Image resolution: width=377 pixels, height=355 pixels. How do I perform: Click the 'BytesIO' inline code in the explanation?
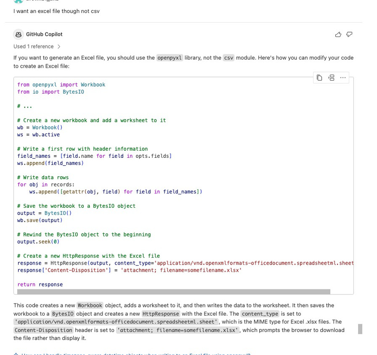click(x=63, y=314)
